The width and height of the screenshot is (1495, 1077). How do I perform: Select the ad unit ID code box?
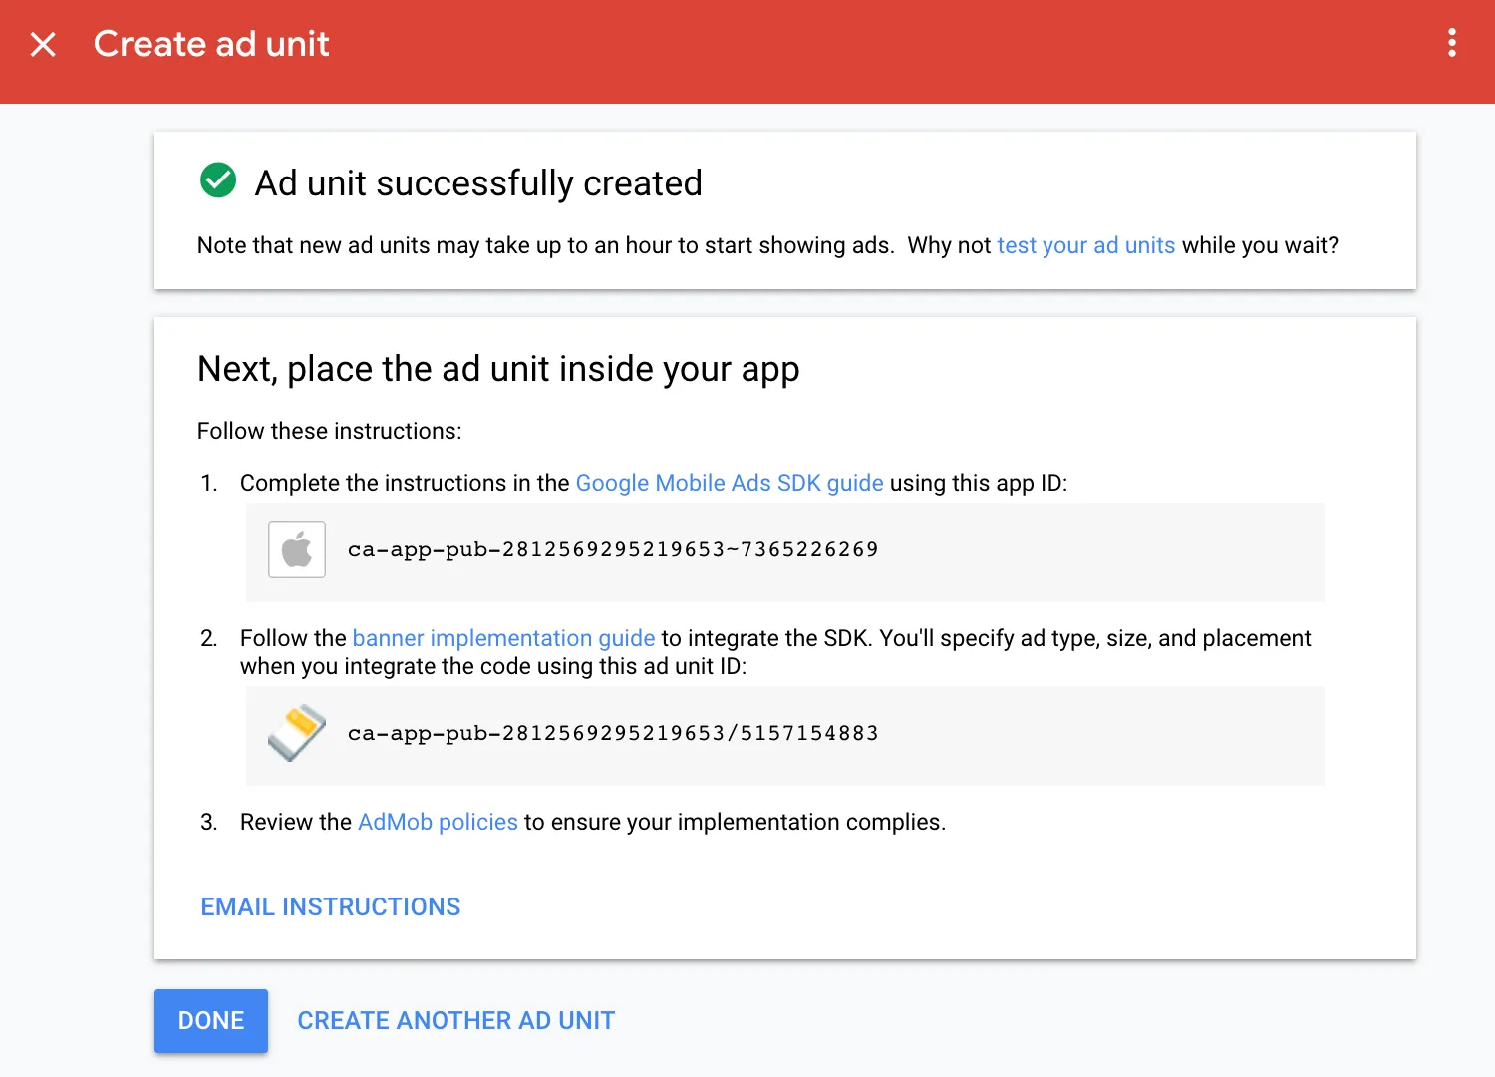click(x=784, y=736)
